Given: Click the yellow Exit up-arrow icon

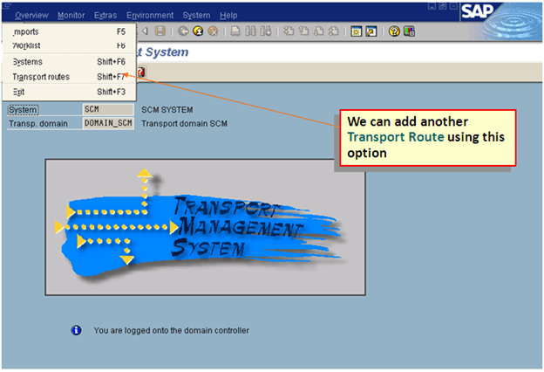Looking at the screenshot, I should point(198,31).
